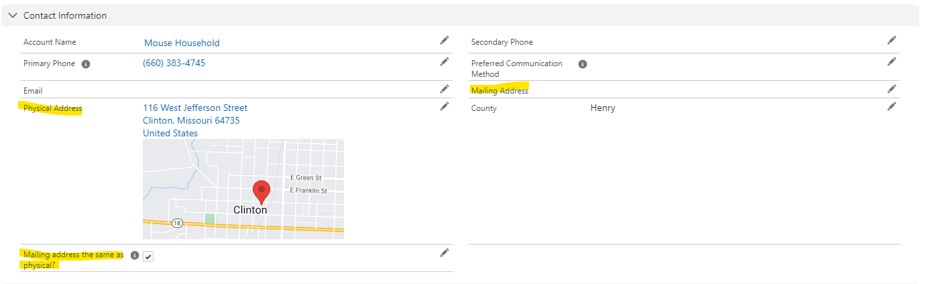
Task: Open the 116 West Jefferson Street address link
Action: 195,108
